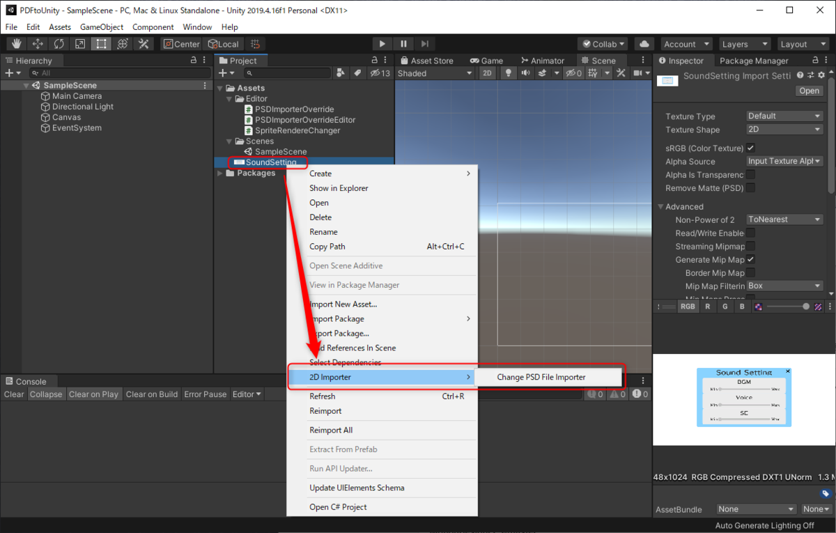Viewport: 836px width, 533px height.
Task: Open the Layout dropdown
Action: (x=803, y=44)
